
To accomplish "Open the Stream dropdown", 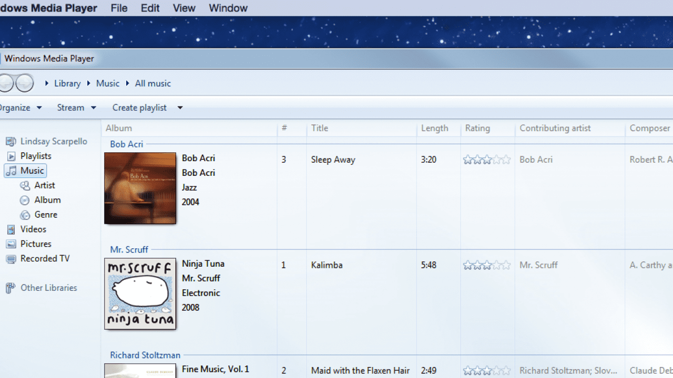I will (x=77, y=108).
